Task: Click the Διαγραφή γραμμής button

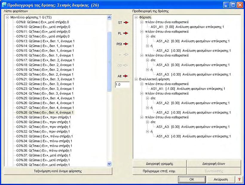Action: (160, 164)
